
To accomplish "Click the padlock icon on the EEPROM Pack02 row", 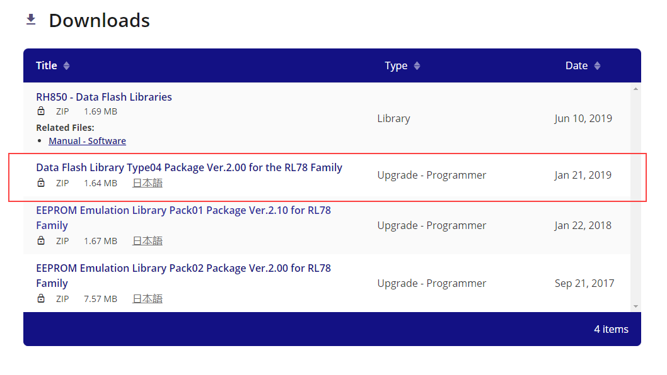I will click(x=40, y=298).
